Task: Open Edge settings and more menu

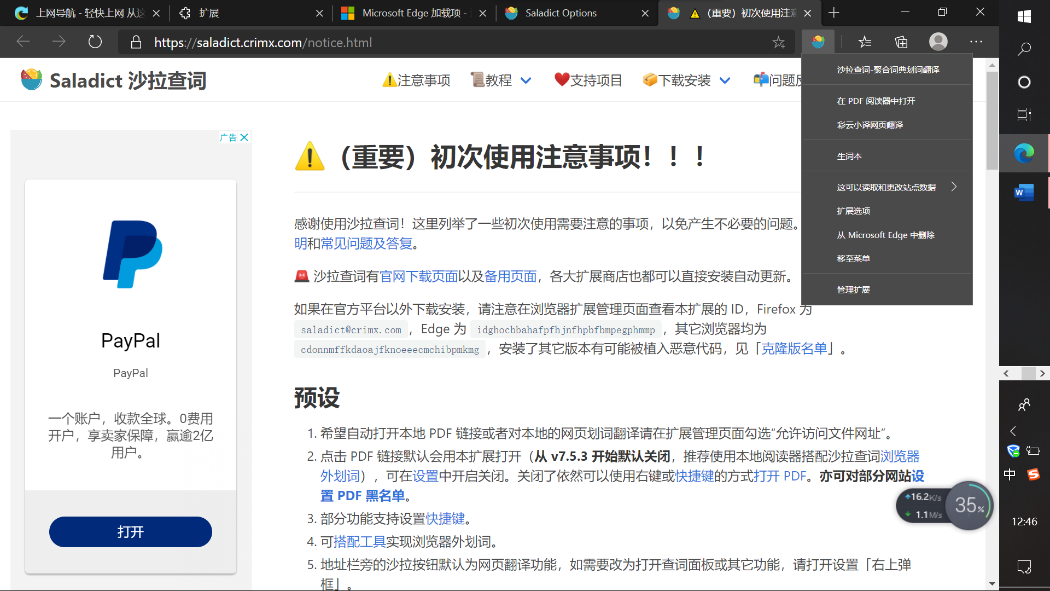Action: click(x=976, y=42)
